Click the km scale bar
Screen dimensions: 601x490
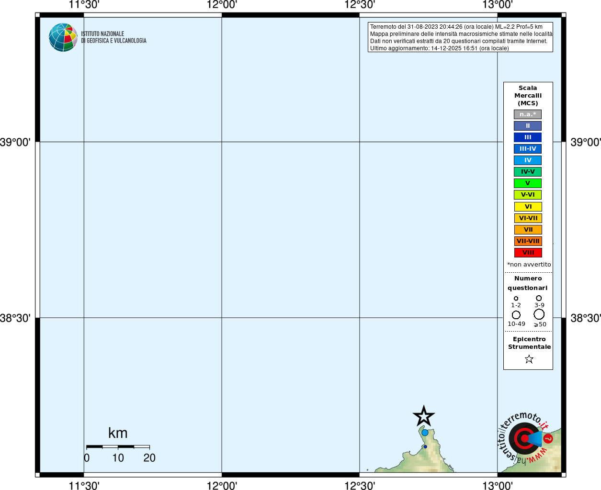click(x=118, y=446)
